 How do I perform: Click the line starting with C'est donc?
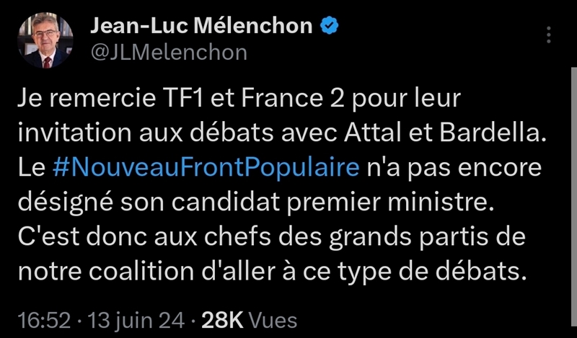[272, 238]
